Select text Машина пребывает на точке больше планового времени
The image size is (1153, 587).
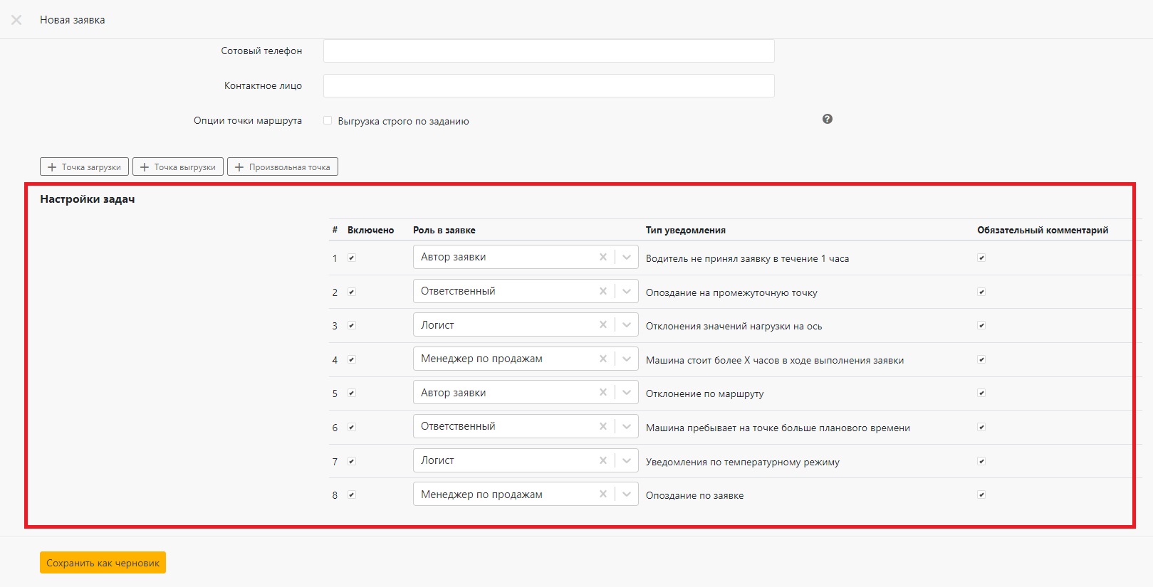pos(778,428)
